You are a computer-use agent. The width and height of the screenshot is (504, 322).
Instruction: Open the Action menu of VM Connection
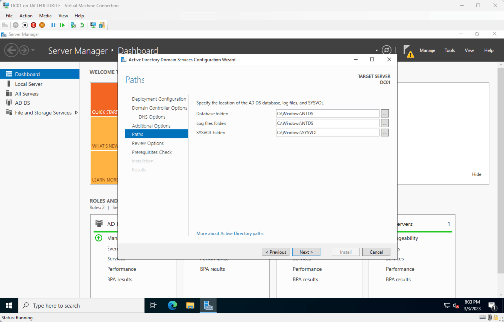pos(26,16)
